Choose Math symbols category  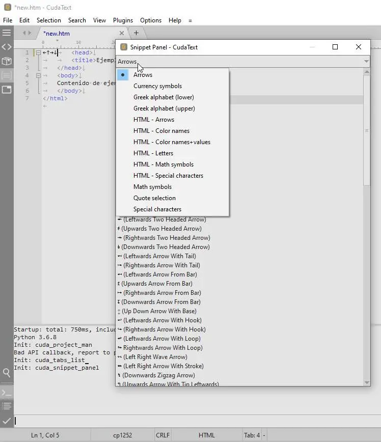point(173,187)
